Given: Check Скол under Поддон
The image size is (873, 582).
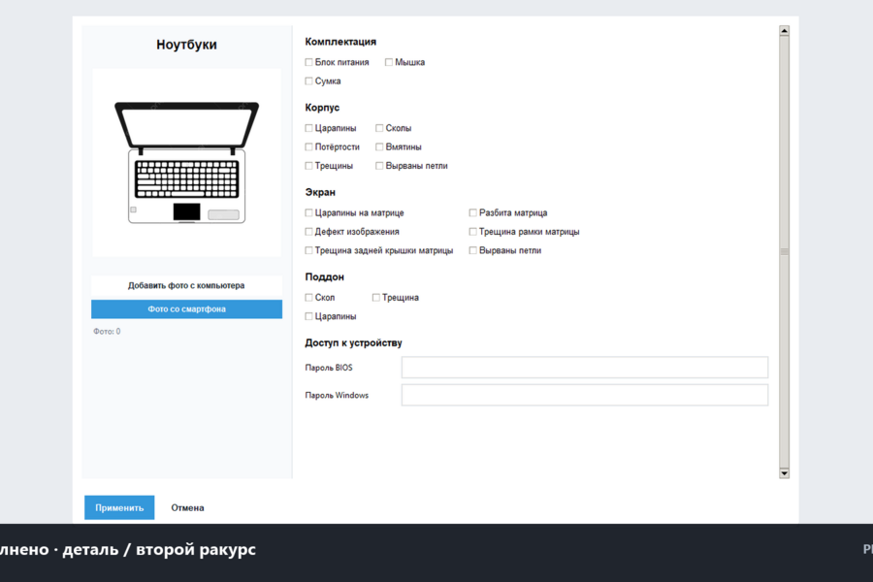Looking at the screenshot, I should pos(308,298).
